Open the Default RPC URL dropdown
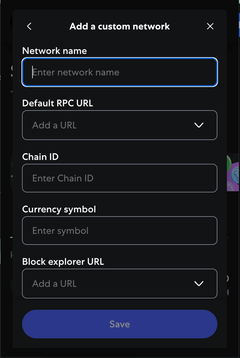The height and width of the screenshot is (358, 240). click(x=120, y=125)
